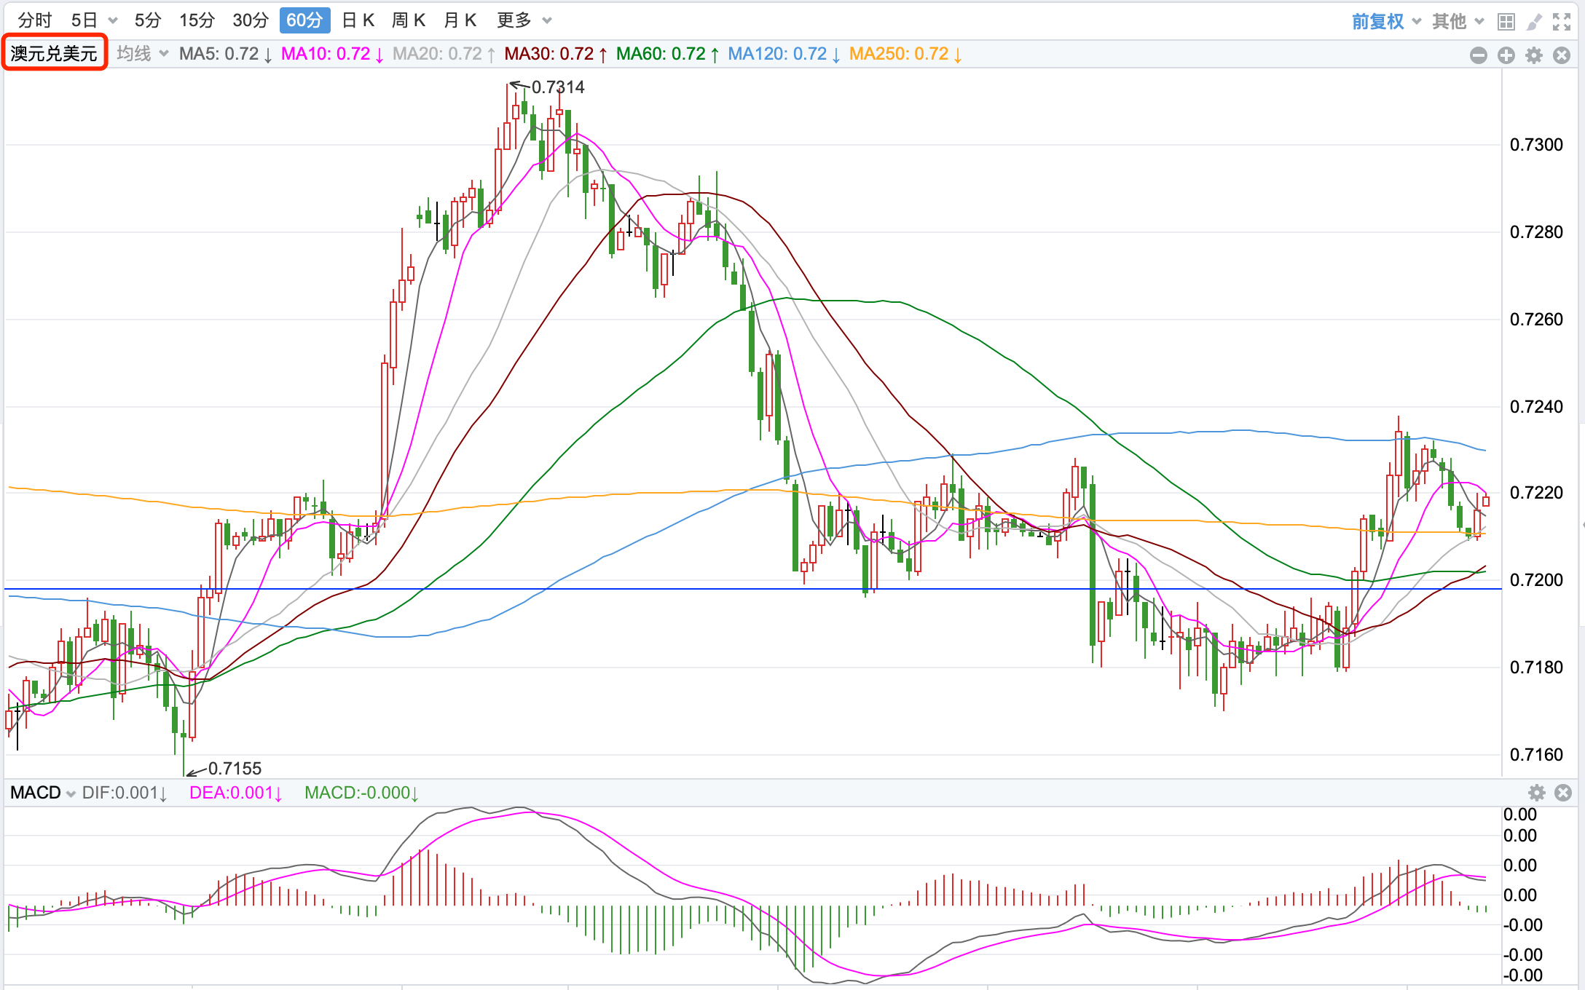Click the MA panel minus zoom icon
Viewport: 1585px width, 990px height.
(x=1478, y=55)
